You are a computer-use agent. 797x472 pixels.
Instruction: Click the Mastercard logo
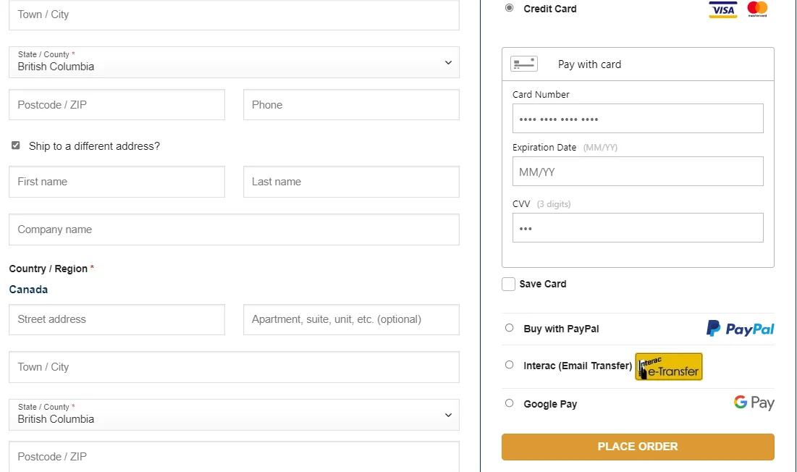tap(757, 9)
